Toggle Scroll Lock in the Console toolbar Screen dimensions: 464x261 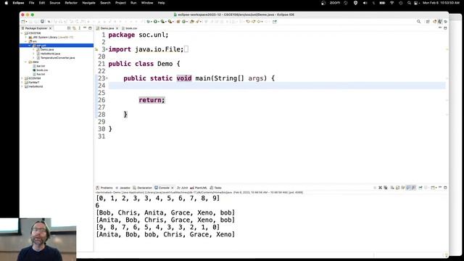click(398, 188)
